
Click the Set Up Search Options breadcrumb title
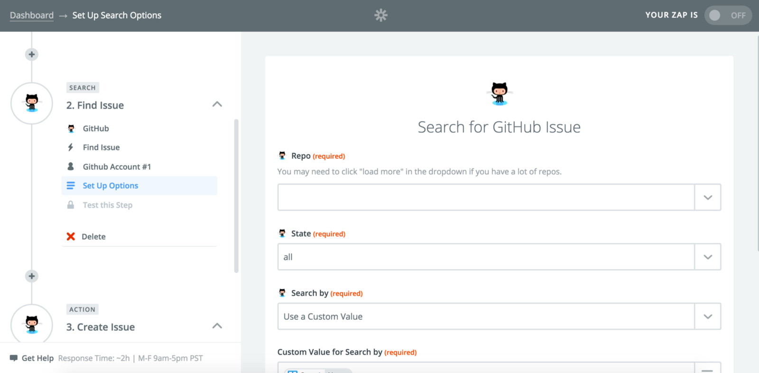(117, 15)
